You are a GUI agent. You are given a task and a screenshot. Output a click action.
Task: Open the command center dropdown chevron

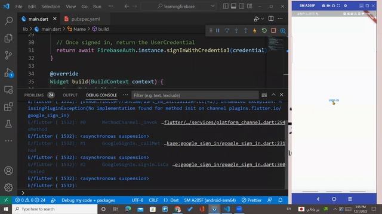212,7
